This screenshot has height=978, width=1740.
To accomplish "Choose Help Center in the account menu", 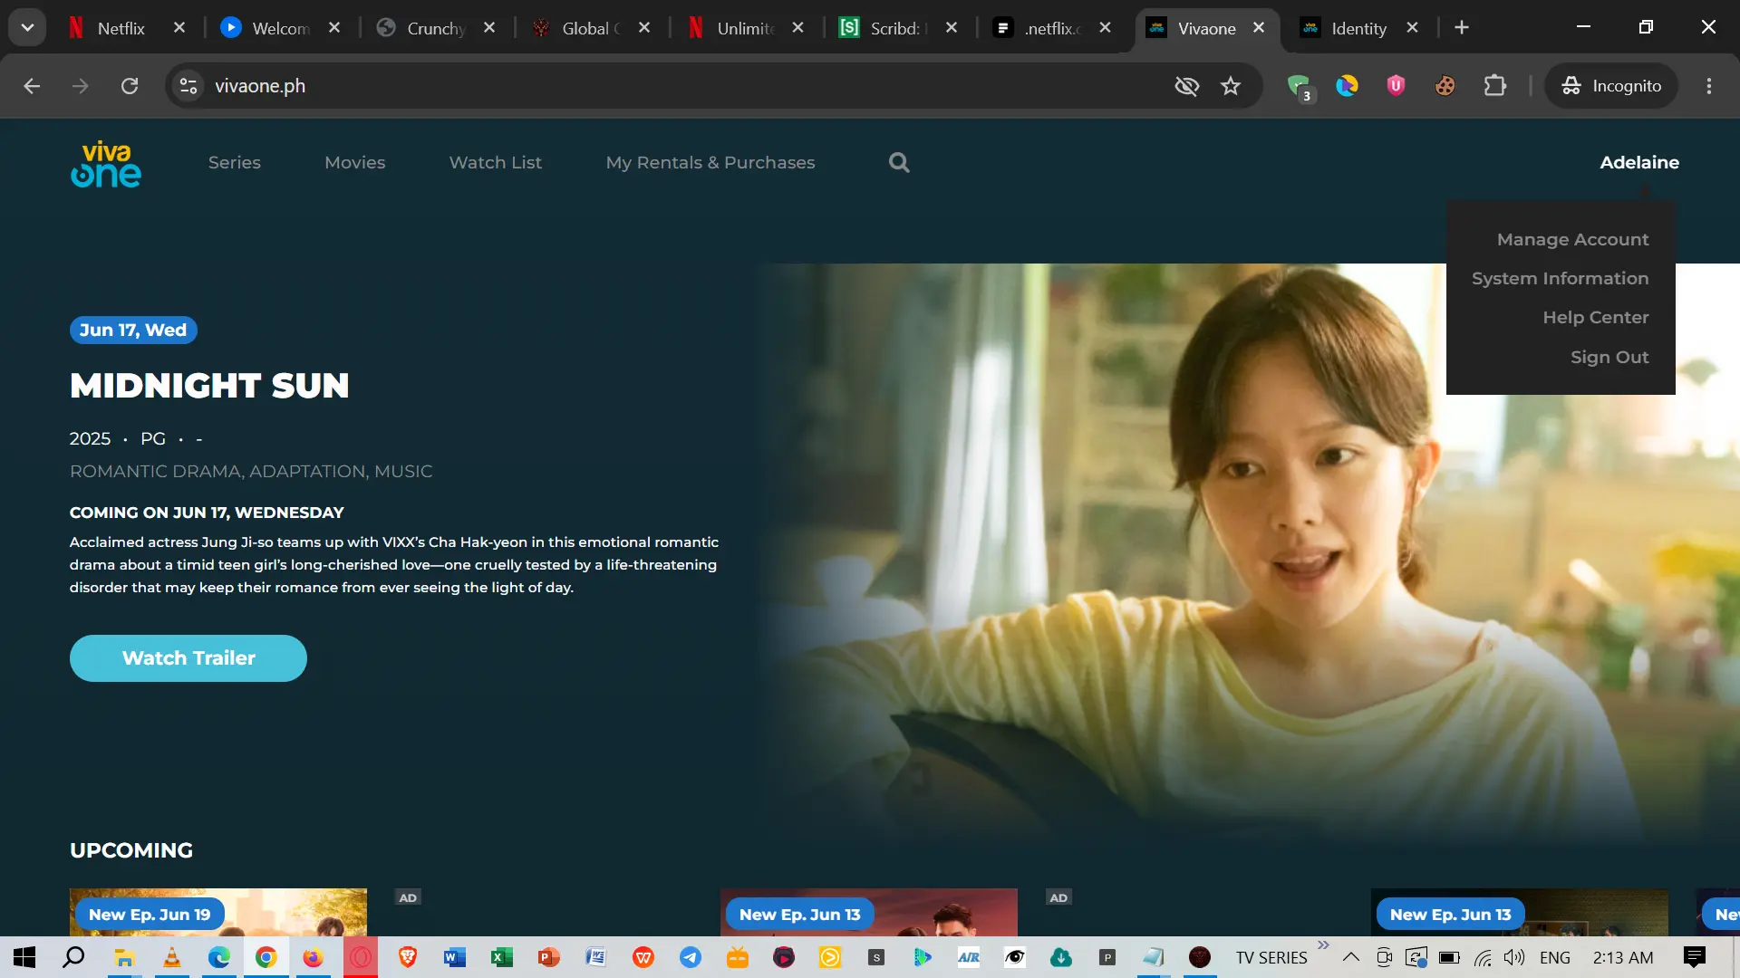I will click(1595, 317).
